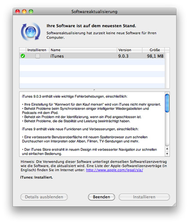Image resolution: width=189 pixels, height=224 pixels.
Task: Click Details ausblenden button
Action: (44, 197)
